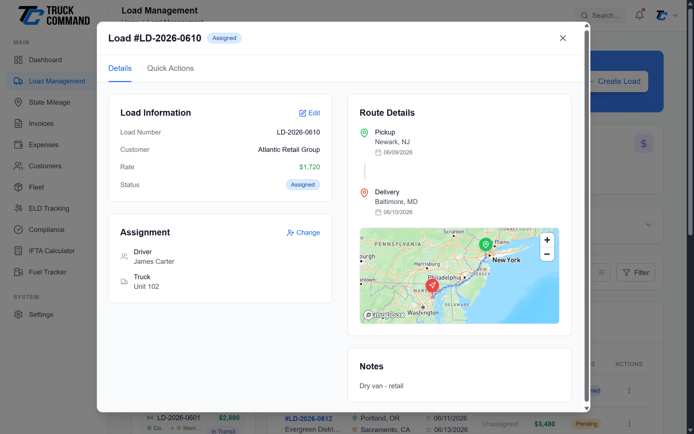Click the Driver people icon
This screenshot has width=694, height=434.
(124, 256)
